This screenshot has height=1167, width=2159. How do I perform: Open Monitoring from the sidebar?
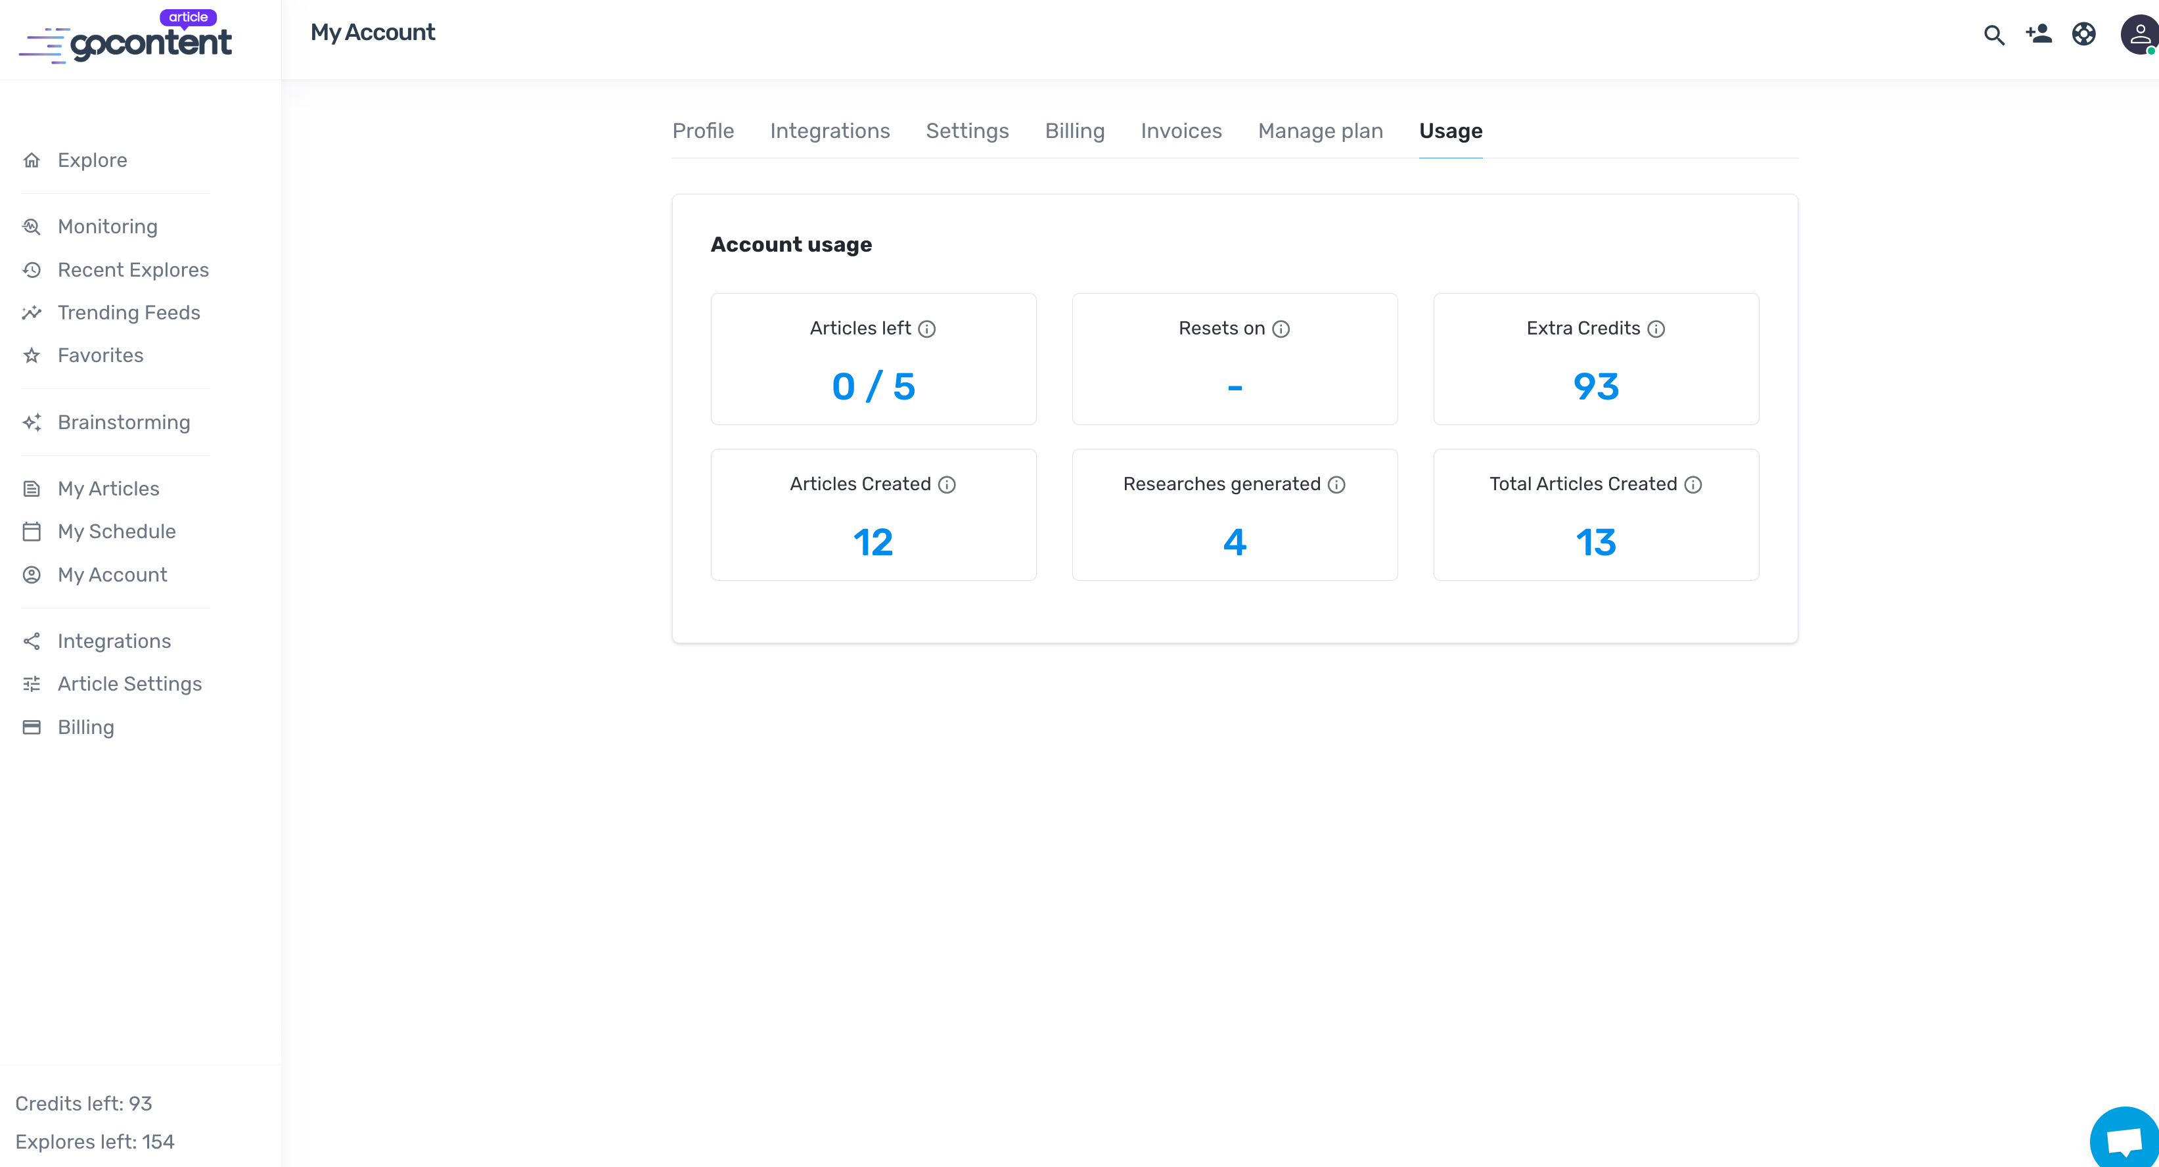click(x=107, y=226)
